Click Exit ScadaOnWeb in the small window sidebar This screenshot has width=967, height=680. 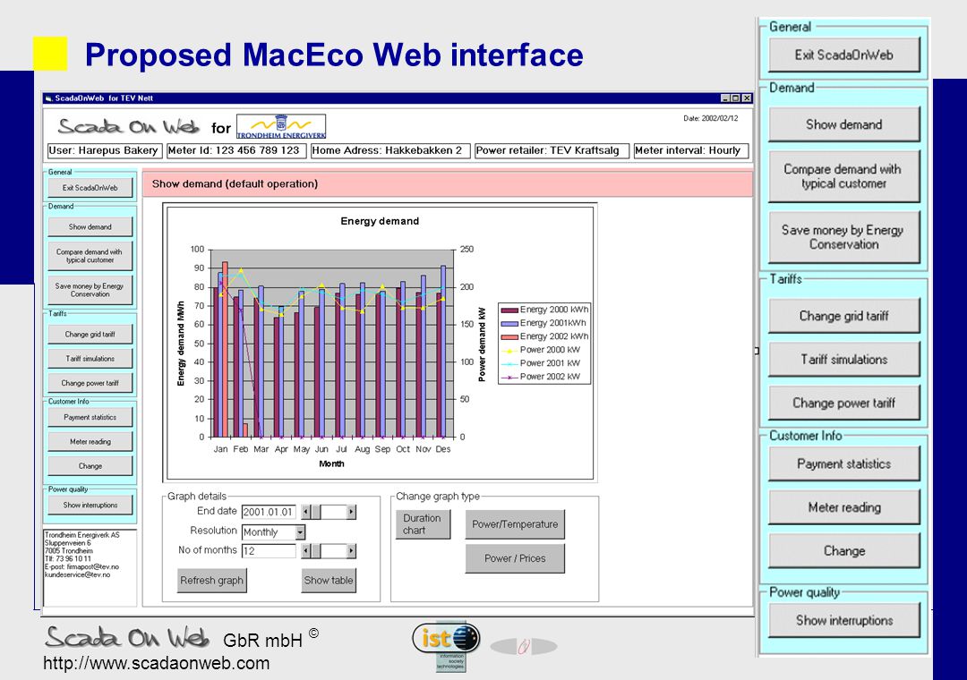tap(90, 187)
